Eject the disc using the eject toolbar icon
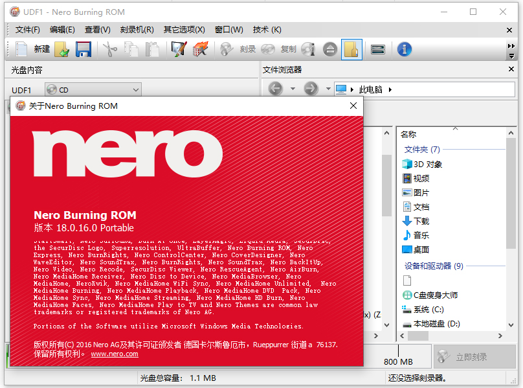 [329, 49]
